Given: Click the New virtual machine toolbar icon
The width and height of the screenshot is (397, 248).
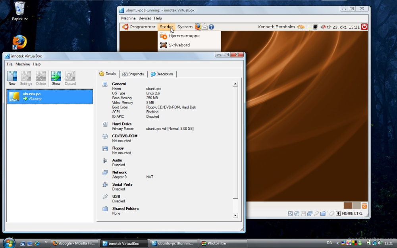Looking at the screenshot, I should (x=12, y=77).
